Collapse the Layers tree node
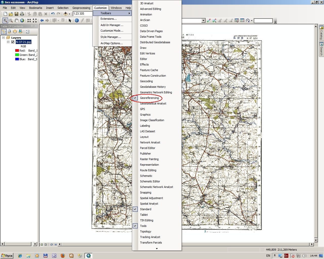 [x=3, y=38]
